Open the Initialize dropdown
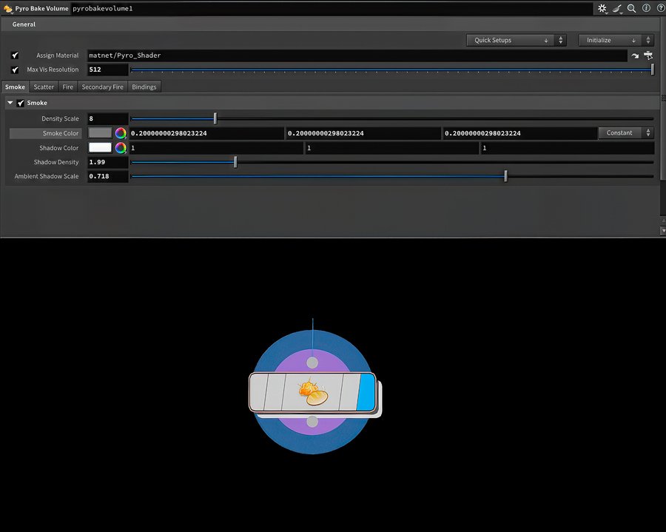 [610, 41]
